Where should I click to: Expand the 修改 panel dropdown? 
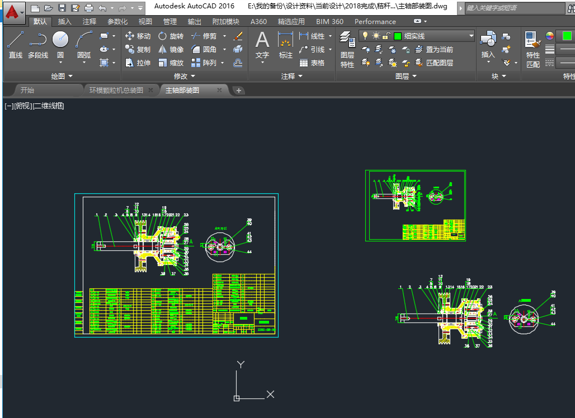coord(185,76)
